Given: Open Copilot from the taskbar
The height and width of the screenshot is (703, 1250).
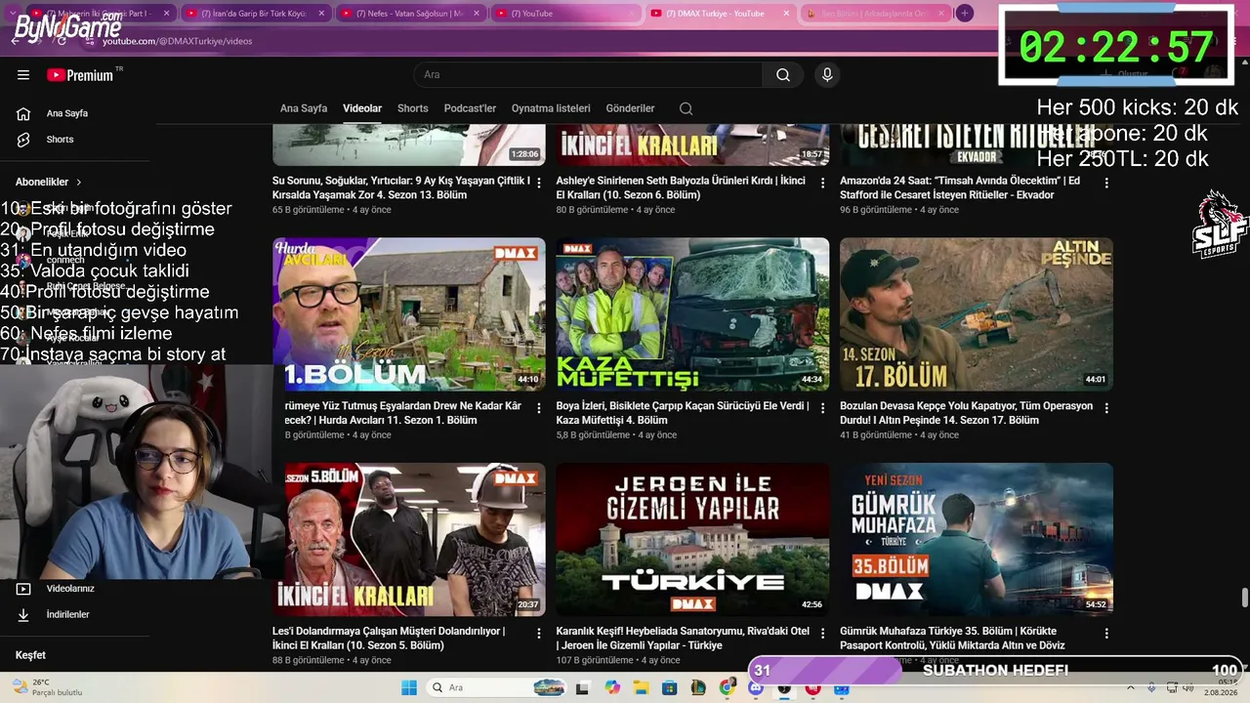Looking at the screenshot, I should click(x=612, y=687).
